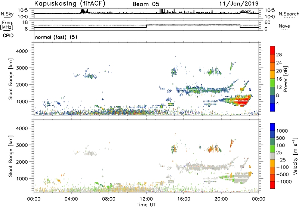
Task: Click the 'Velocity [m s-1]' colorbar label
Action: [x=295, y=156]
